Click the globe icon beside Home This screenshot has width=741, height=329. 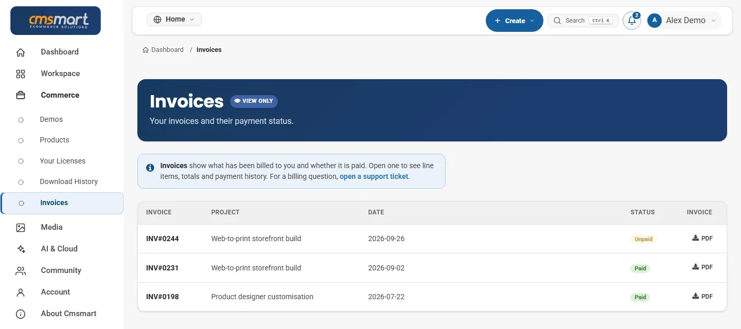pos(157,20)
